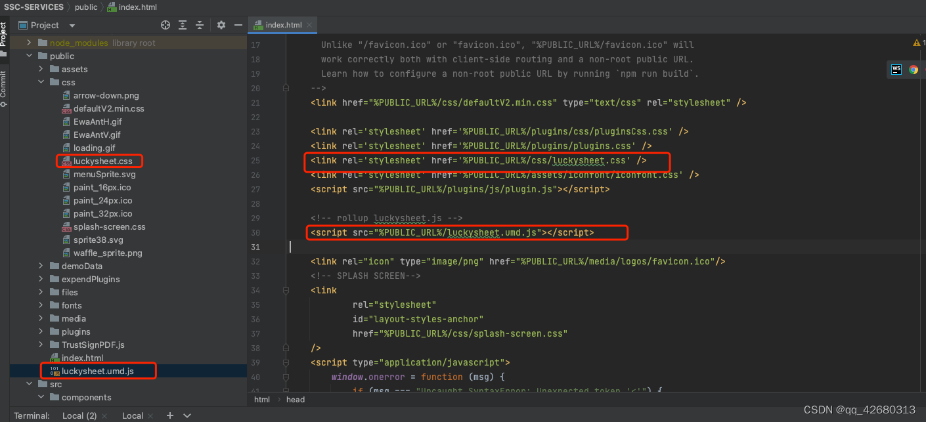926x422 pixels.
Task: Click the Select Opened File crosshair icon
Action: [165, 25]
